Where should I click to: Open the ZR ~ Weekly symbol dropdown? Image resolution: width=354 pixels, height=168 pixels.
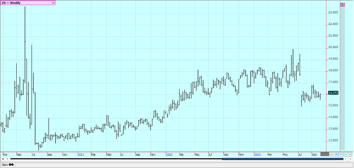53,3
